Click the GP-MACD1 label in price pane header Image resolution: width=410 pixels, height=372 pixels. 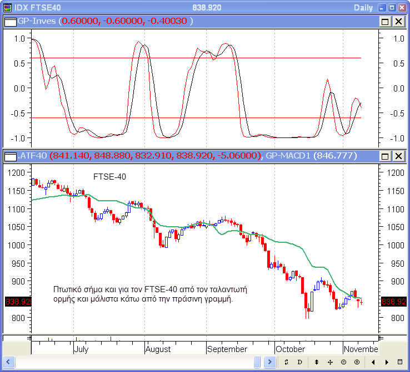[x=287, y=156]
